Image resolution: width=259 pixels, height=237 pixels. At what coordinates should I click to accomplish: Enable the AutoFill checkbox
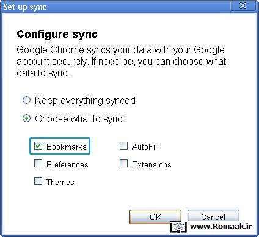click(x=123, y=146)
